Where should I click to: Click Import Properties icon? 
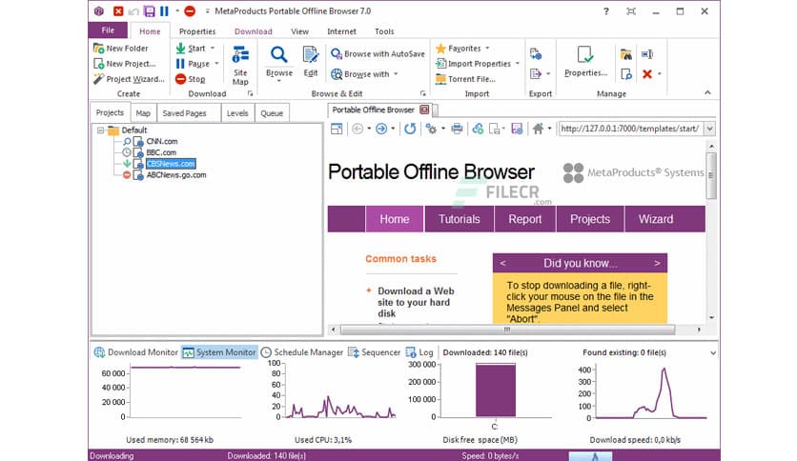coord(440,64)
